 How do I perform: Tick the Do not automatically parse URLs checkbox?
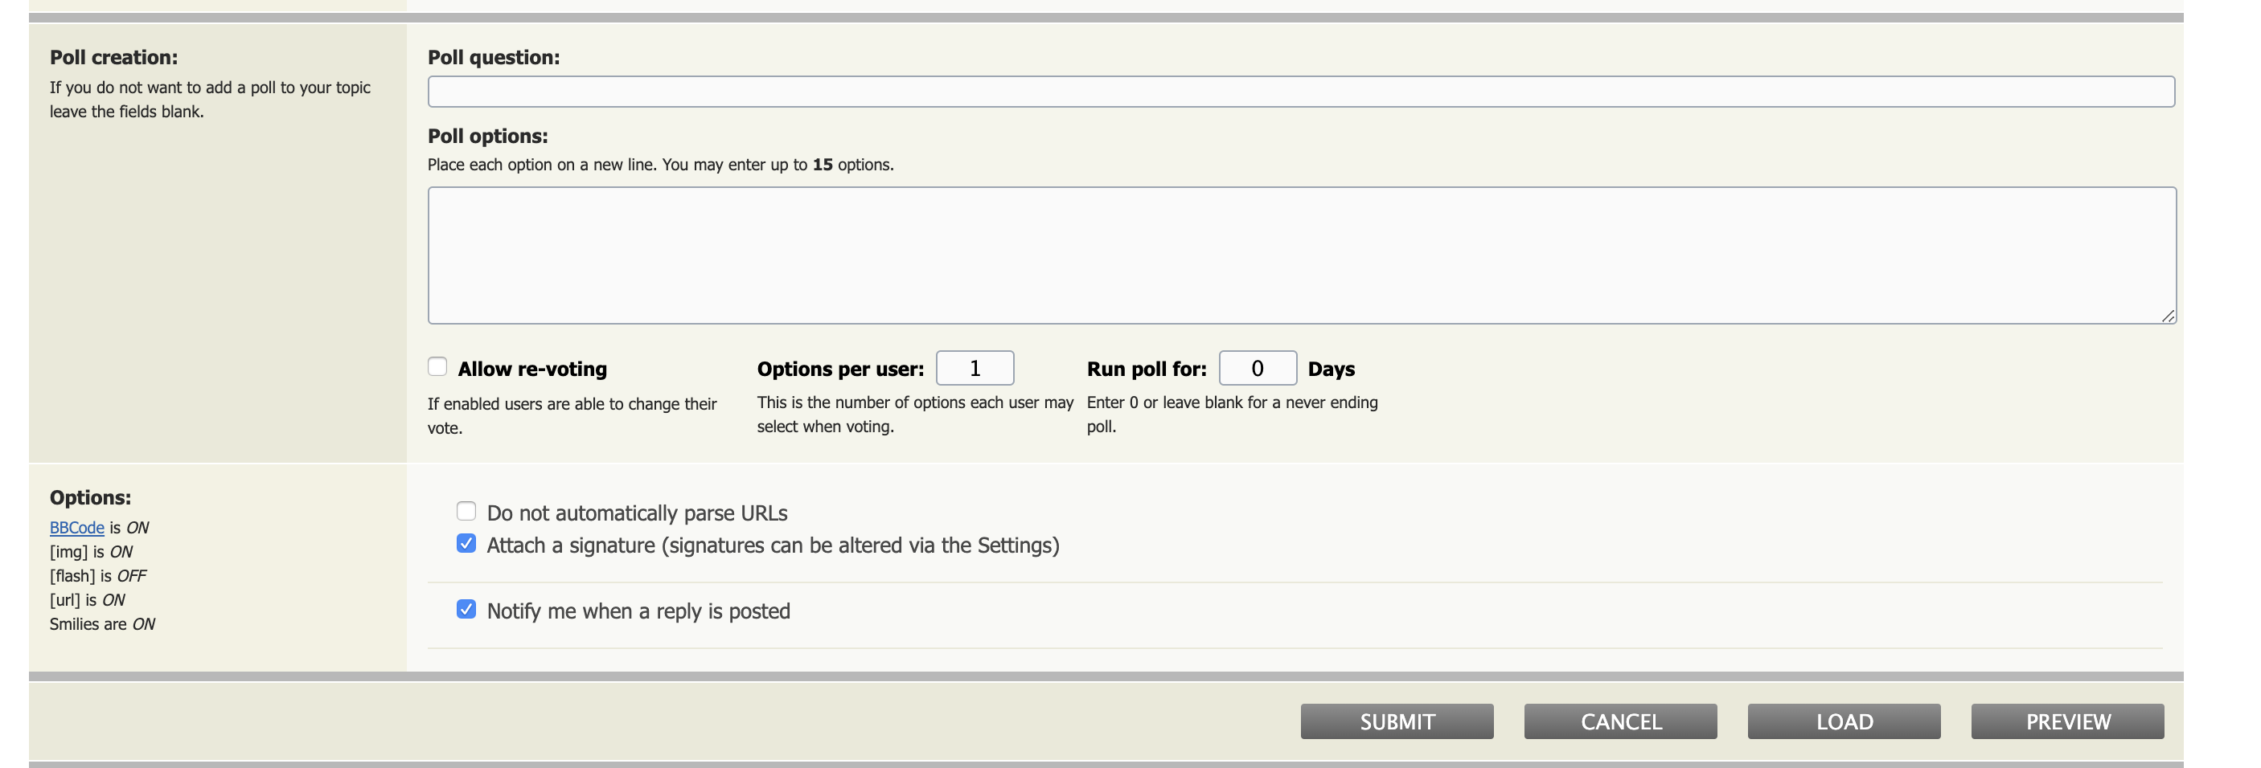466,511
